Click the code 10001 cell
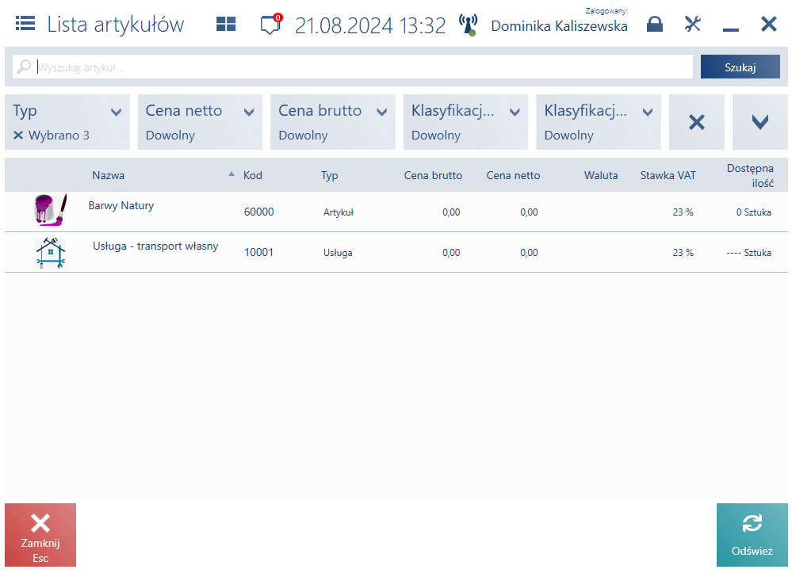Screen dimensions: 792x573 [258, 252]
